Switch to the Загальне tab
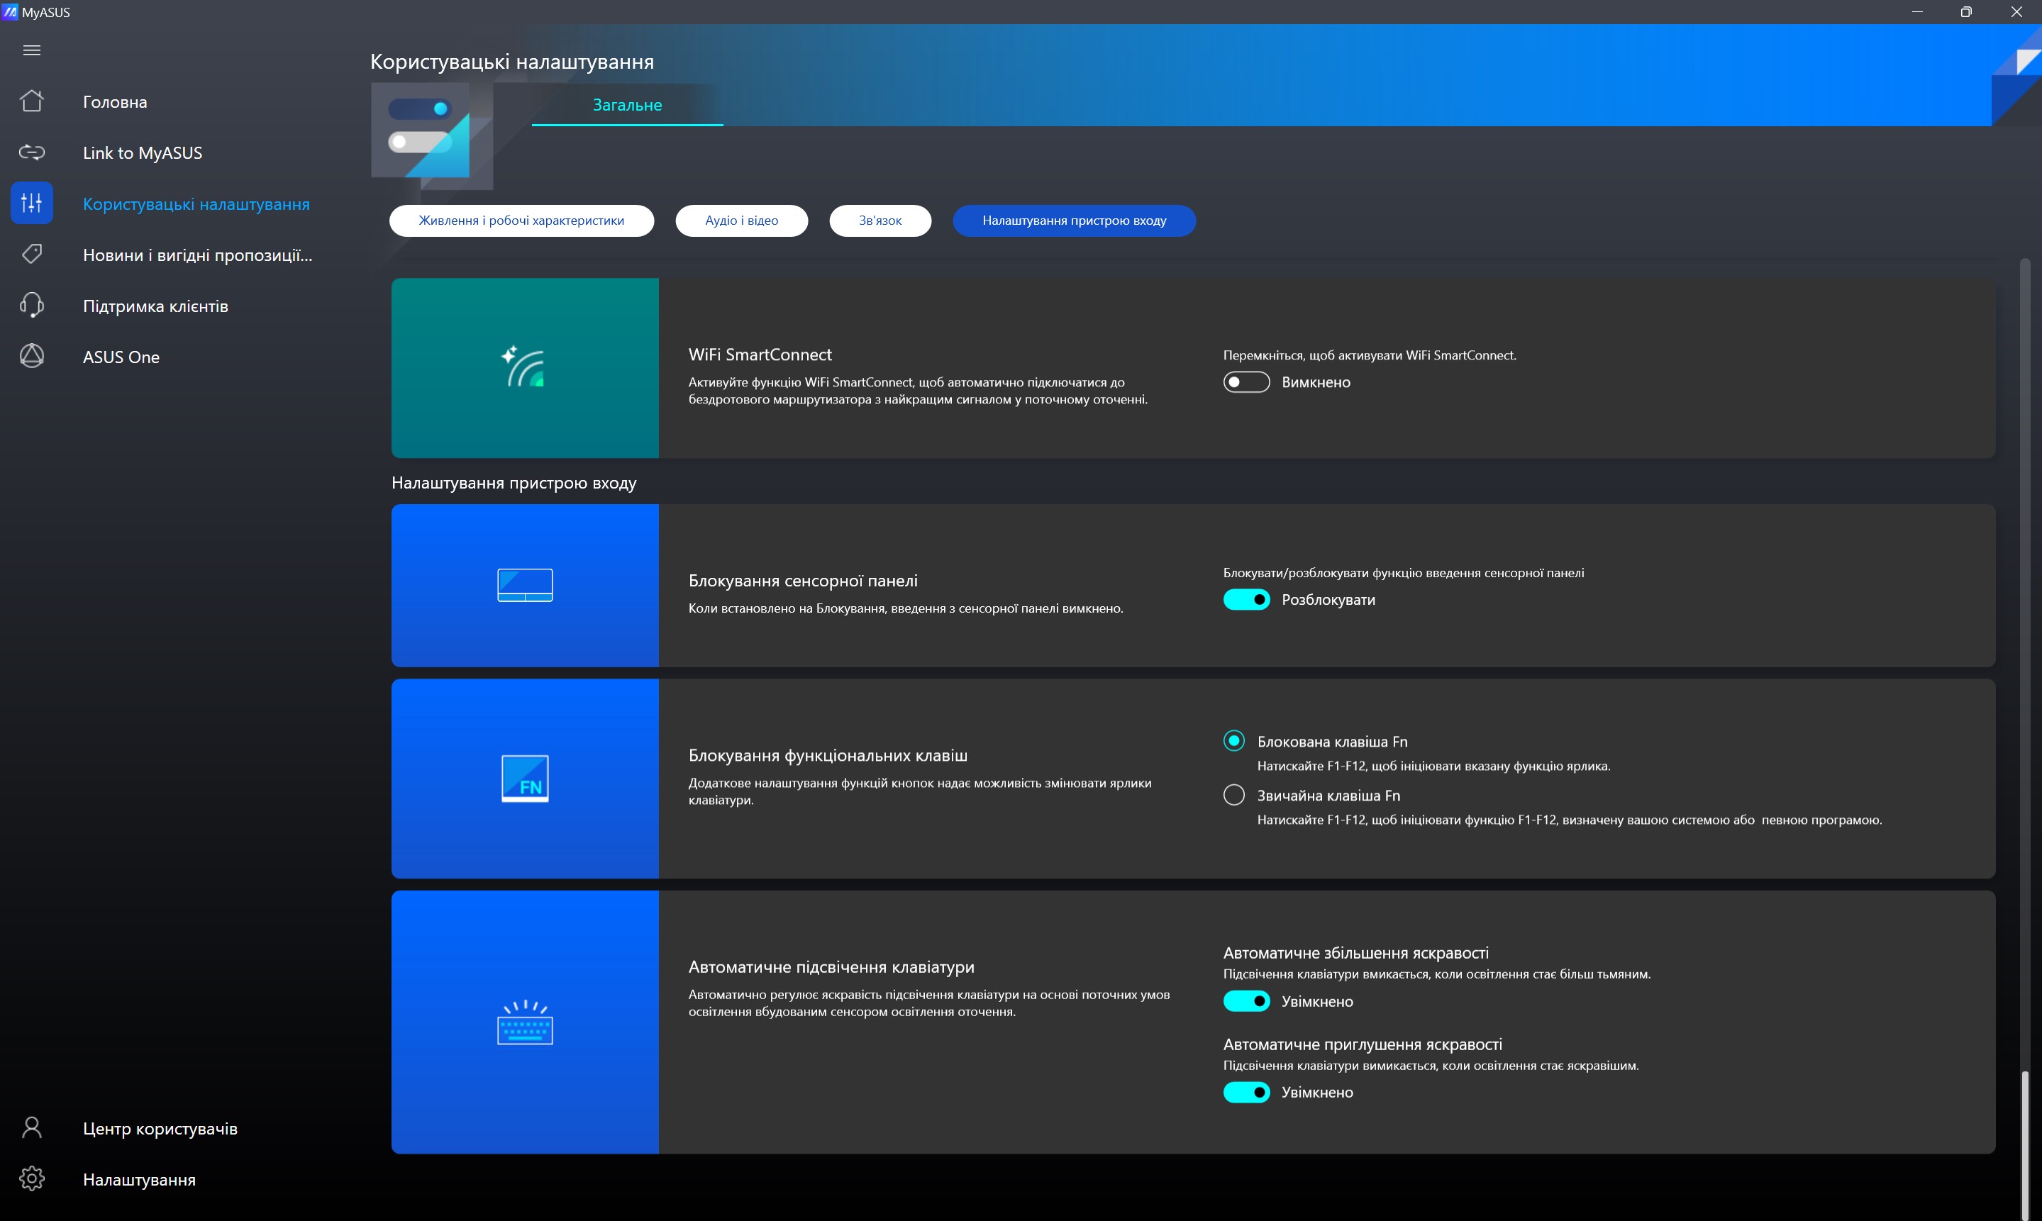This screenshot has width=2042, height=1221. tap(627, 106)
